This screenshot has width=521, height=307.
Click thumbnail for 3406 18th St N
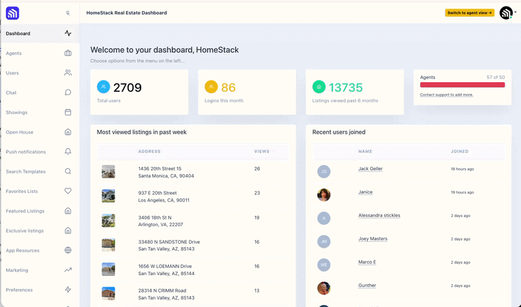[108, 220]
